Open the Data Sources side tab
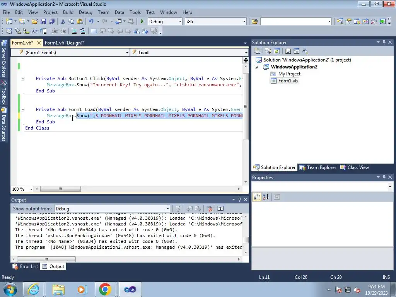 click(x=4, y=125)
